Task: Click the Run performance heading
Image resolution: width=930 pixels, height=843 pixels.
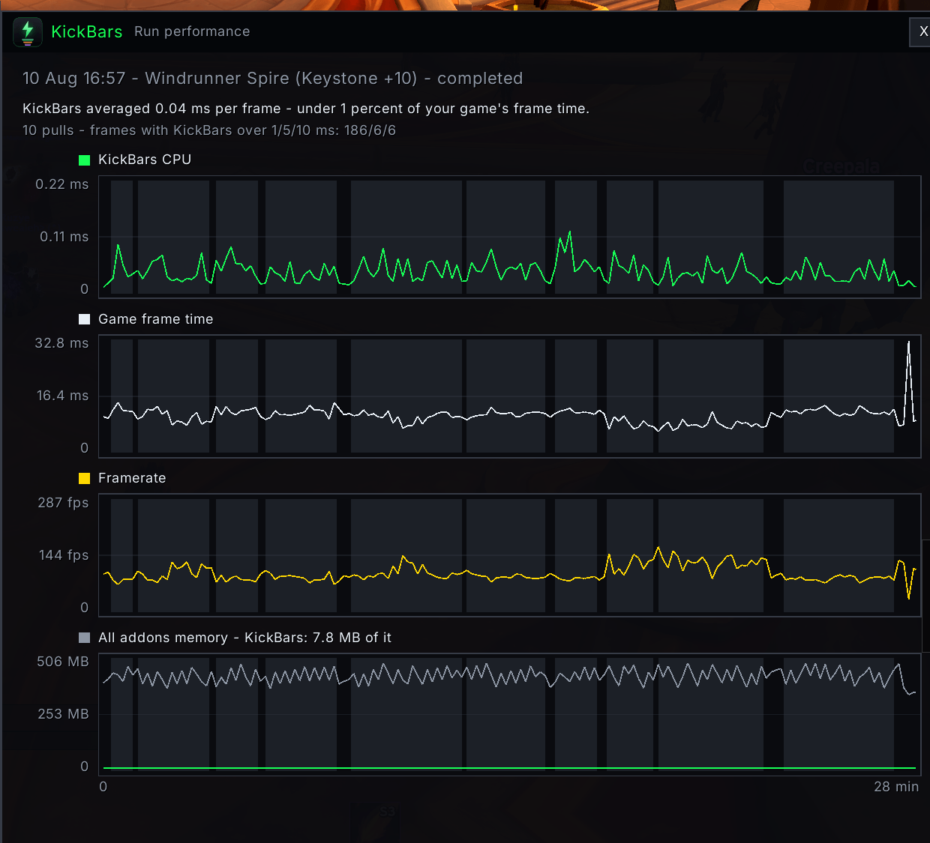Action: (192, 31)
